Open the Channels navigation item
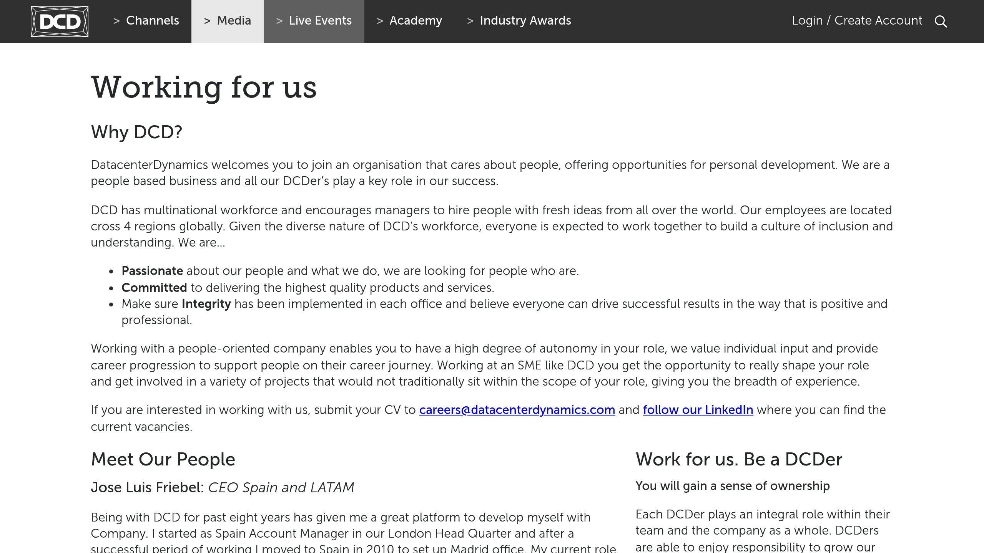The width and height of the screenshot is (984, 553). (152, 21)
